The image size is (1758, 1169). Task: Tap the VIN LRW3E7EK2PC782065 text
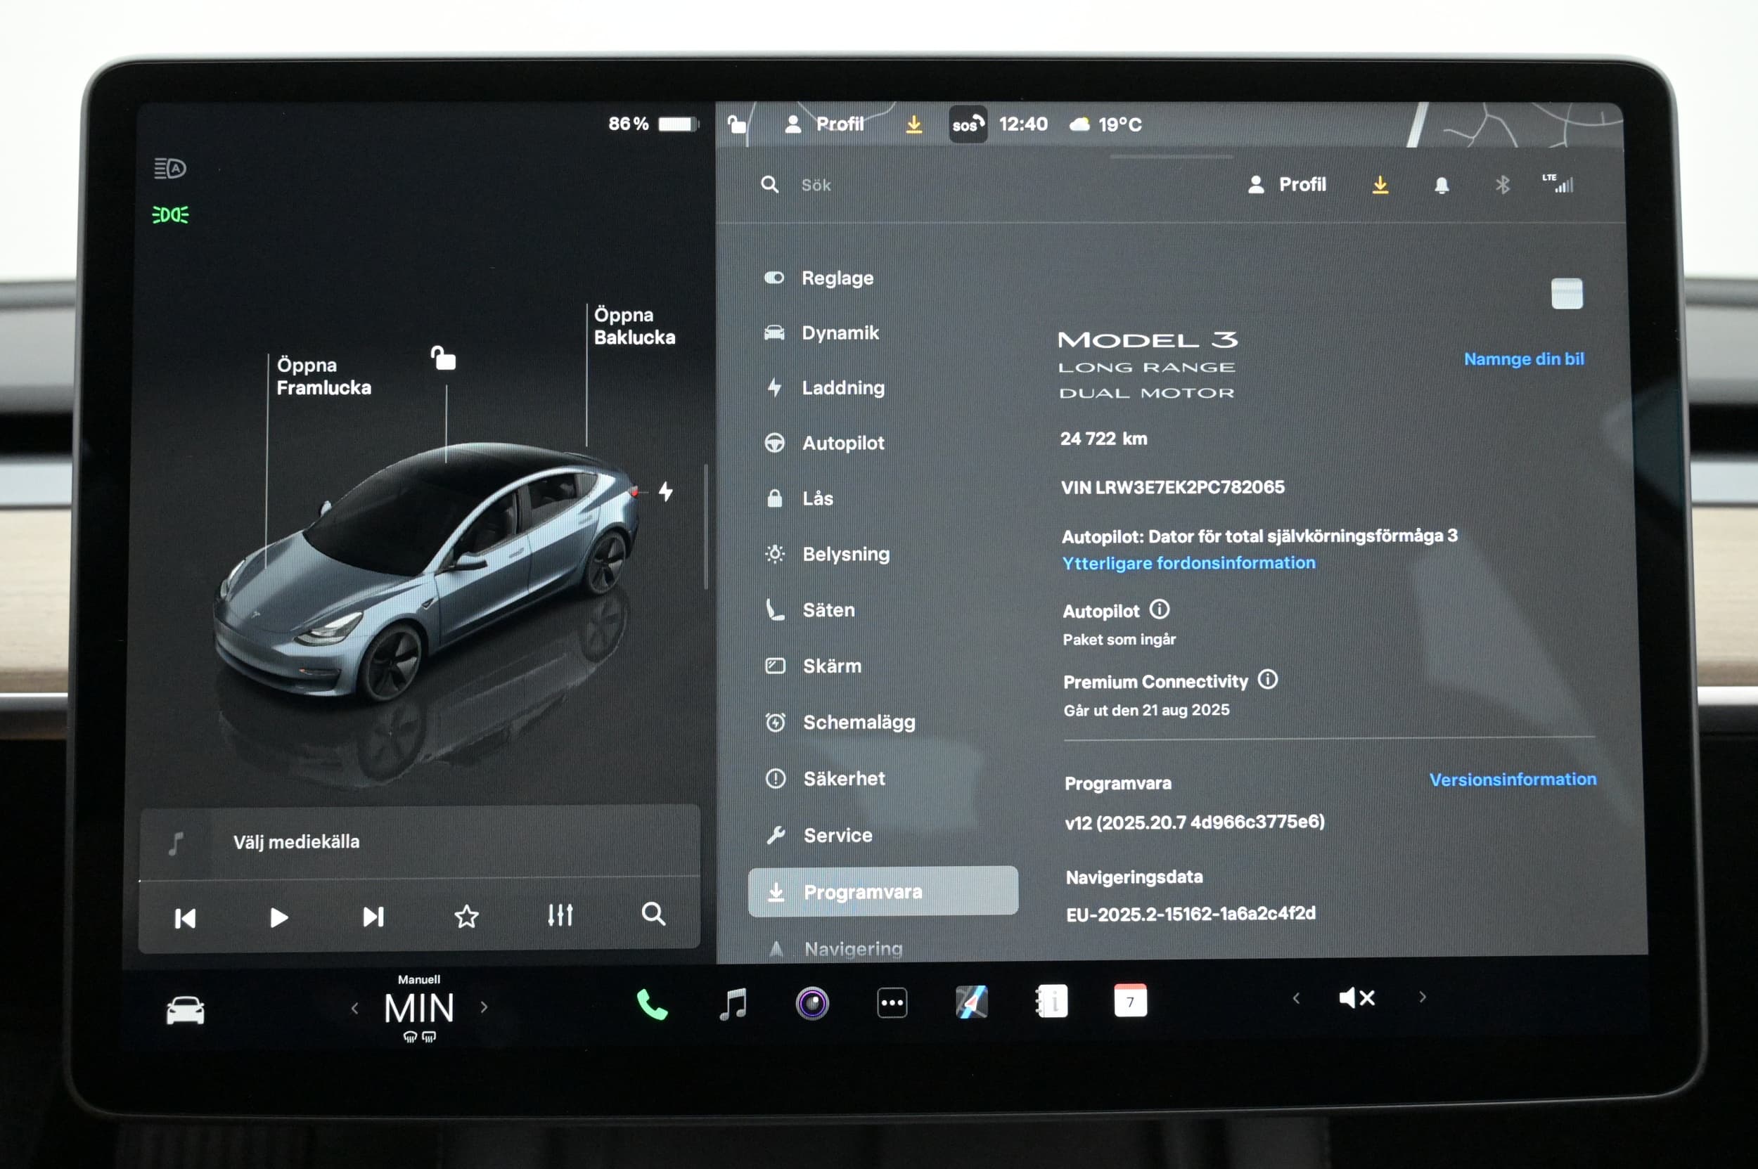click(x=1172, y=487)
